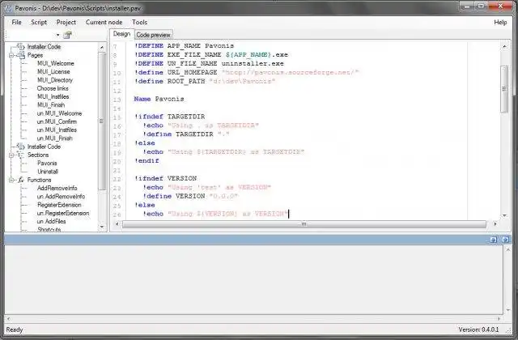This screenshot has height=340, width=518.
Task: Select the MUI_Welcome page
Action: point(56,63)
